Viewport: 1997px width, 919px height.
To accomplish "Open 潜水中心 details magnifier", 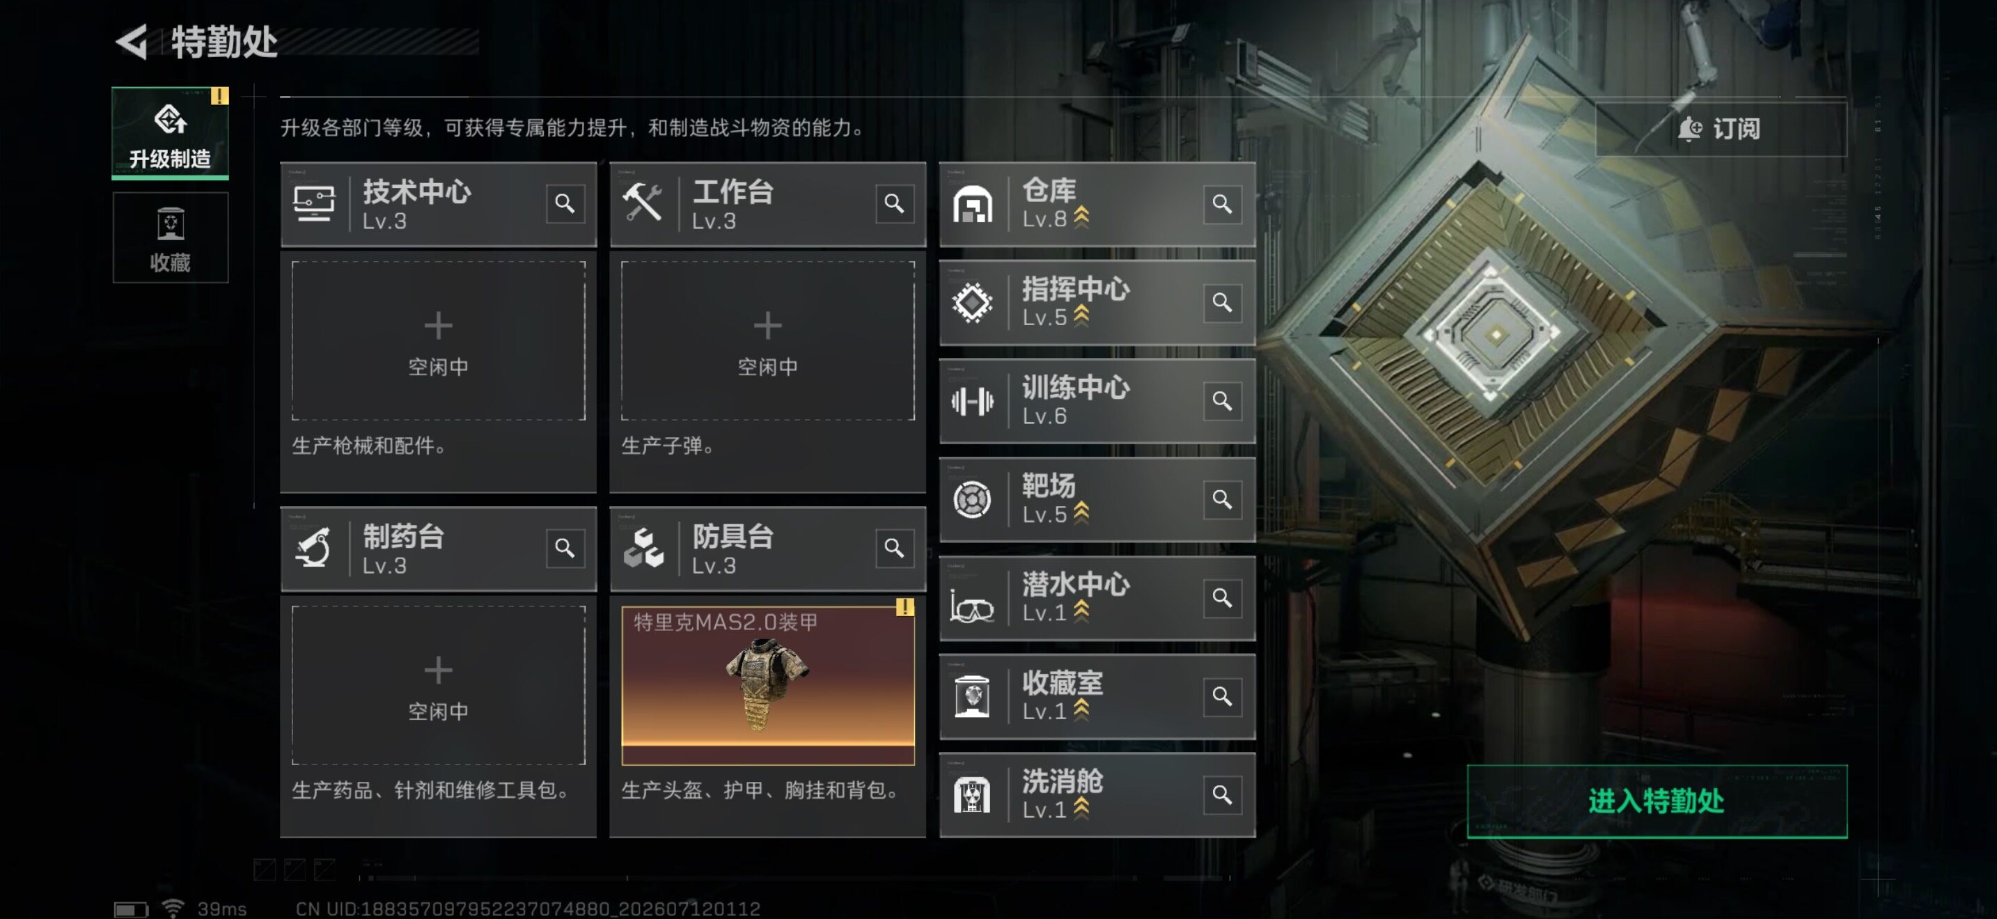I will [1222, 597].
